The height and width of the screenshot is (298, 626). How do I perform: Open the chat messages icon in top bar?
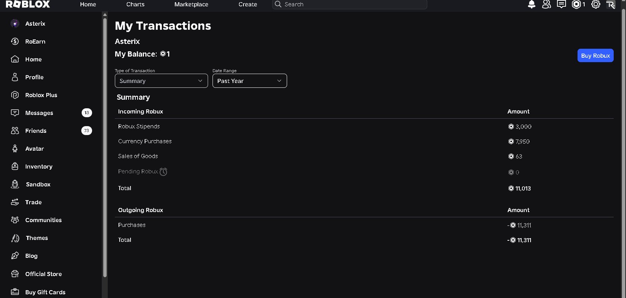click(561, 4)
